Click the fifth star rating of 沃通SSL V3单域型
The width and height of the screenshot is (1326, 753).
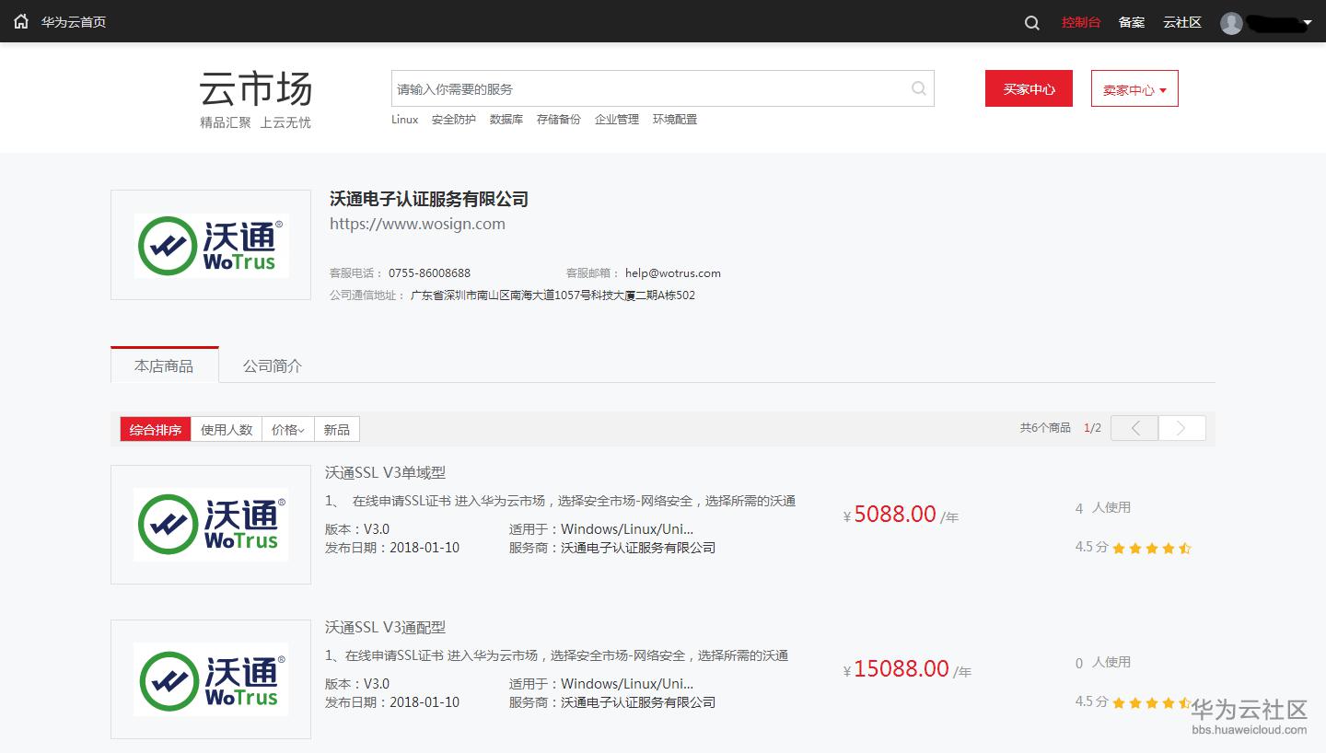click(1184, 548)
